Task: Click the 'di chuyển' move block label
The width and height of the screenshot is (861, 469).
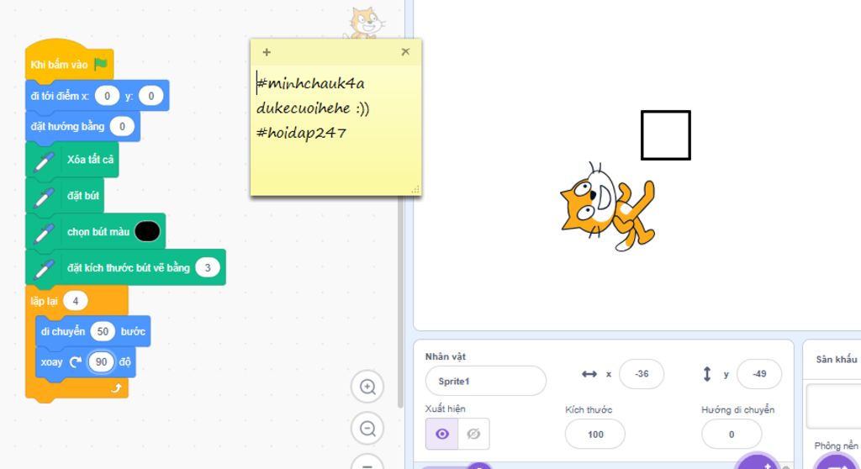Action: pyautogui.click(x=63, y=331)
